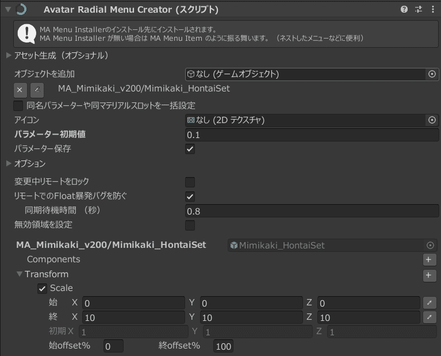Open texture picker for アイコン field
The width and height of the screenshot is (441, 356).
[x=432, y=120]
